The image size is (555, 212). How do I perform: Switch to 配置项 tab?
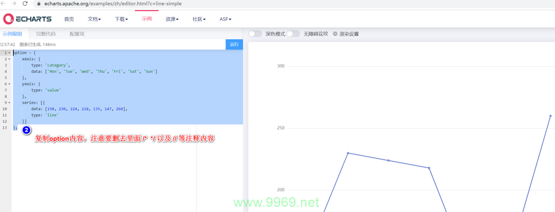(x=77, y=34)
